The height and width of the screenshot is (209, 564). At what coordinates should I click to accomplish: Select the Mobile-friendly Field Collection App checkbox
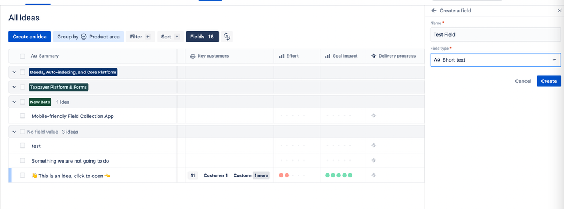(x=23, y=116)
